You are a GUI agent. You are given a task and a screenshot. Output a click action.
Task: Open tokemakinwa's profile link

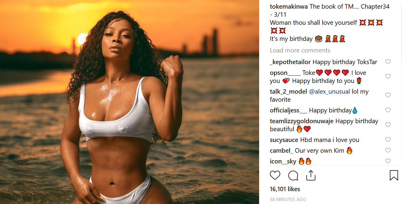pyautogui.click(x=289, y=7)
